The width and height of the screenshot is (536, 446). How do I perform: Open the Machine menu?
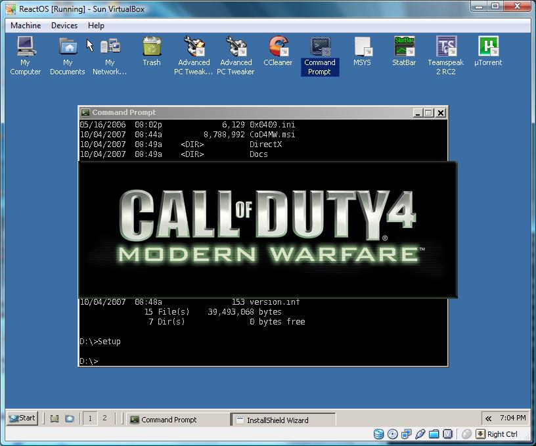[x=26, y=26]
